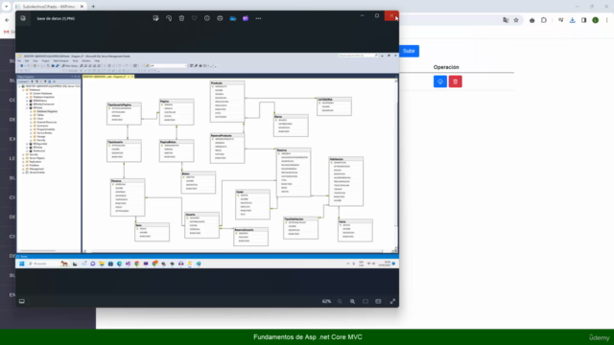Image resolution: width=614 pixels, height=345 pixels.
Task: Zoom in on the photo
Action: click(x=352, y=301)
